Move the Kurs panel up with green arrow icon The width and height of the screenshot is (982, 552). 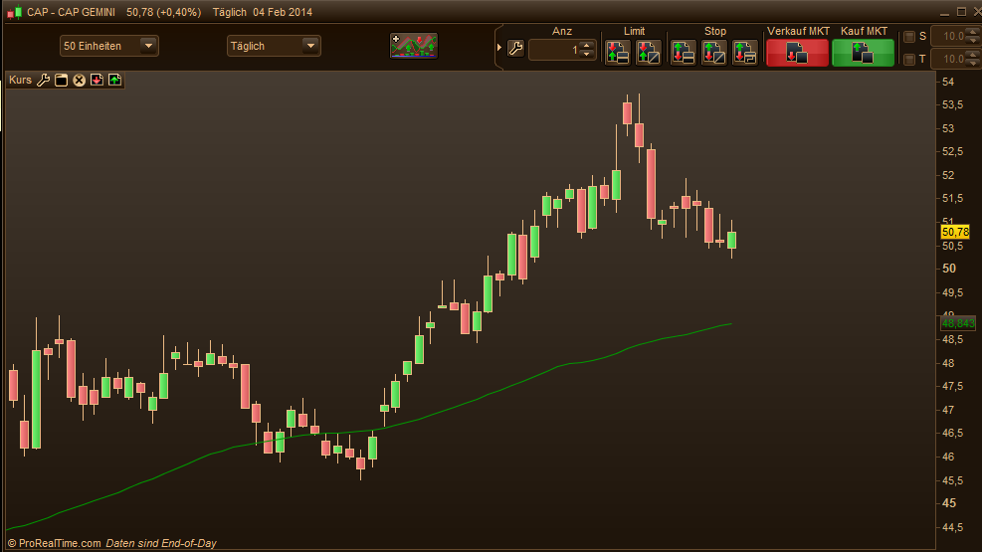pyautogui.click(x=114, y=81)
